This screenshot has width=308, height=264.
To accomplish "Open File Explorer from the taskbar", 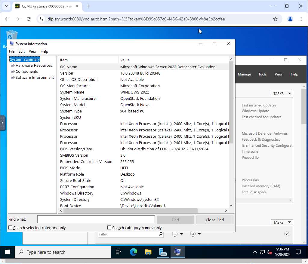I will [148, 252].
